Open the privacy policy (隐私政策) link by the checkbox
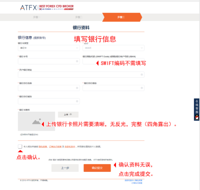This screenshot has height=190, width=200. tap(43, 147)
